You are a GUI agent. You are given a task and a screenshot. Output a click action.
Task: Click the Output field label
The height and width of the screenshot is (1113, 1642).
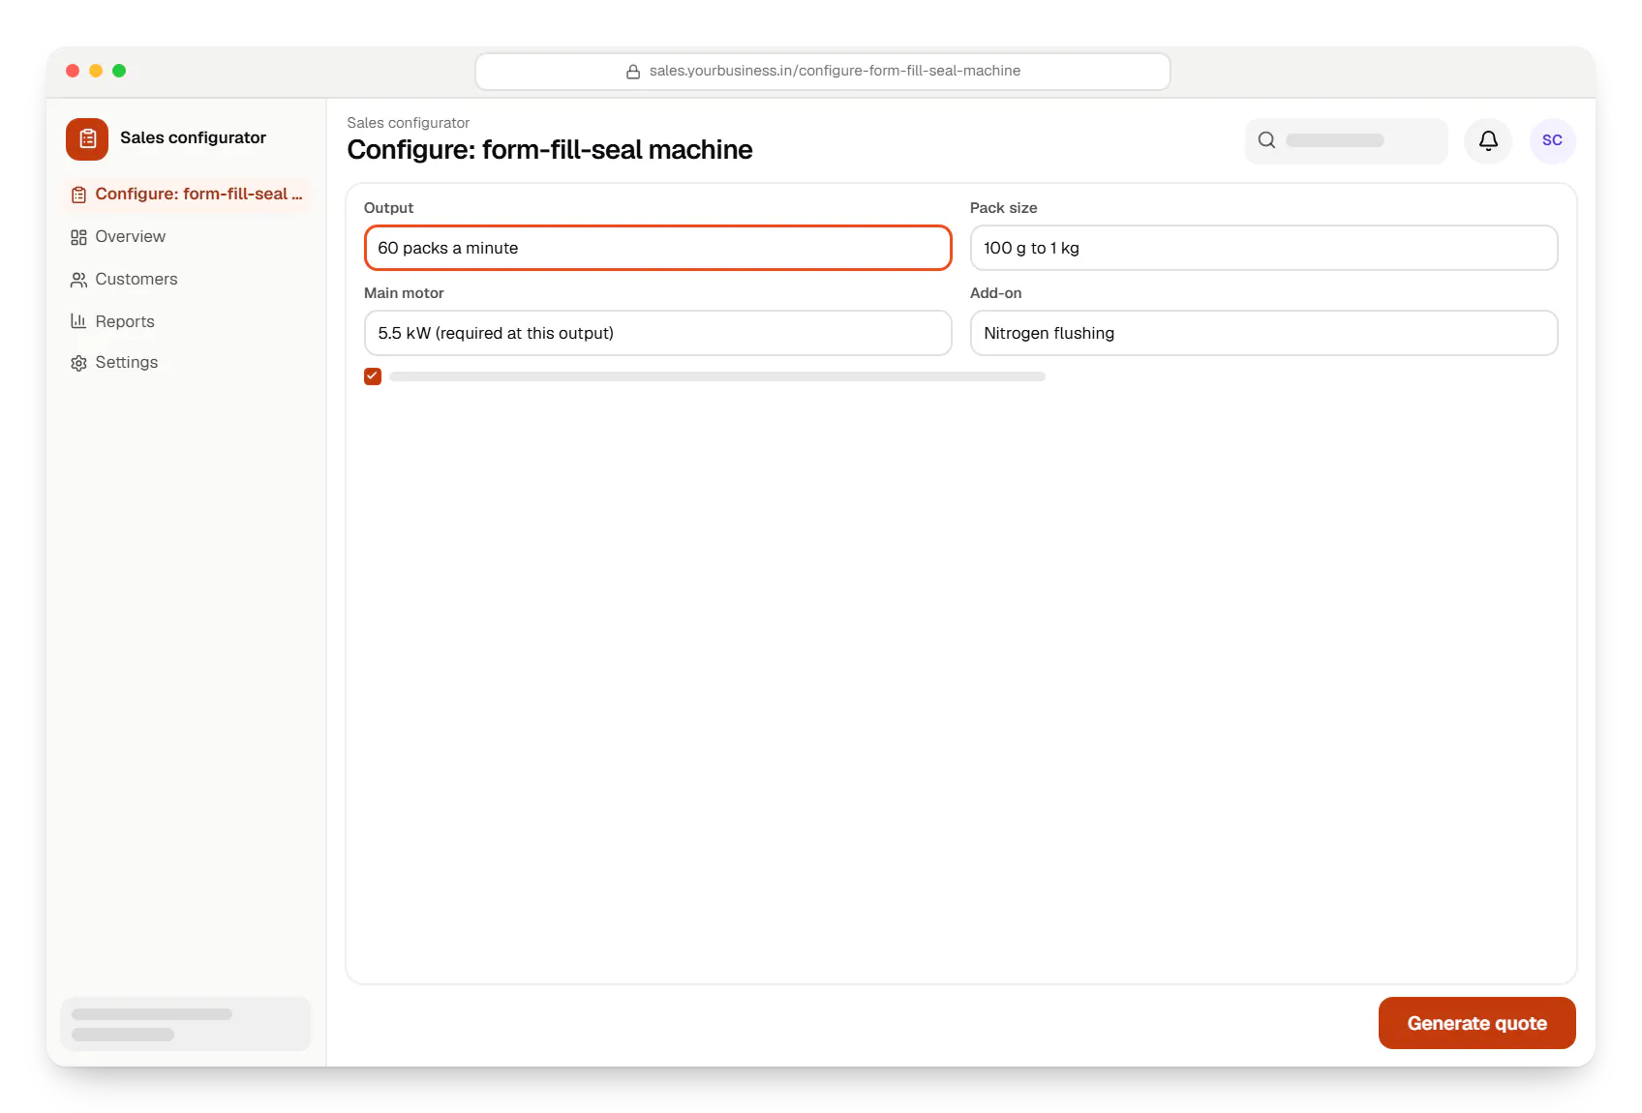(x=388, y=208)
